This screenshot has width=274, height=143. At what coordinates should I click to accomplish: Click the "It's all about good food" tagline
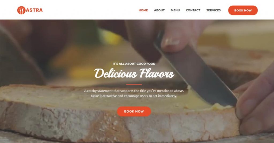pos(134,64)
